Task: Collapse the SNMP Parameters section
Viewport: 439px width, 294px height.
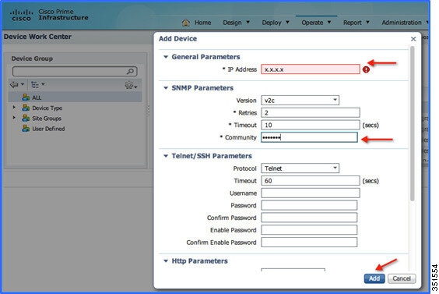Action: [x=166, y=88]
